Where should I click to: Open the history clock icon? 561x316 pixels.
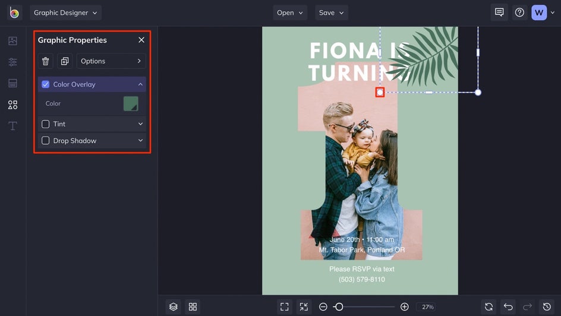click(547, 306)
